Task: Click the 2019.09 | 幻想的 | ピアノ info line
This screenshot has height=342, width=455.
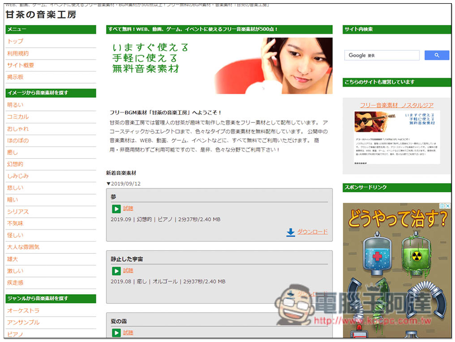Action: pos(166,219)
